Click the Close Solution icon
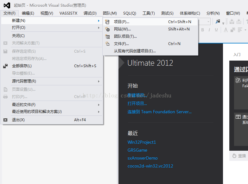Screen dimensions: 248x184 (x=5, y=43)
